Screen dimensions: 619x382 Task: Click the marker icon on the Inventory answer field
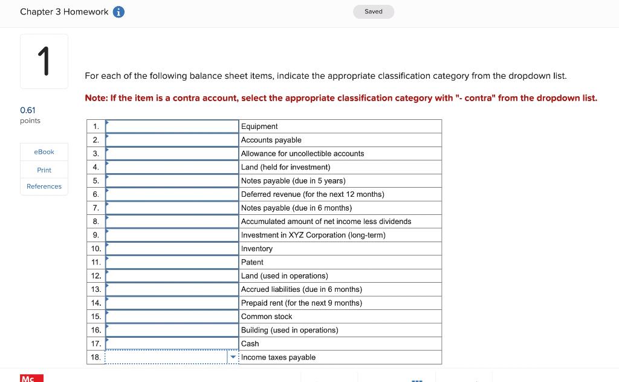coord(108,246)
